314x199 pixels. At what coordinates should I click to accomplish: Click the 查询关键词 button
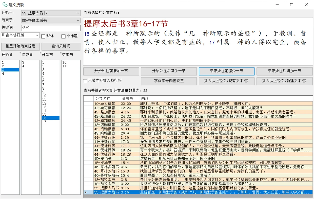(x=61, y=46)
